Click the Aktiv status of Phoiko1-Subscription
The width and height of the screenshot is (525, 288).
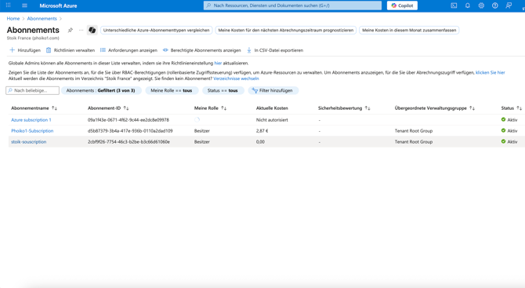tap(509, 131)
